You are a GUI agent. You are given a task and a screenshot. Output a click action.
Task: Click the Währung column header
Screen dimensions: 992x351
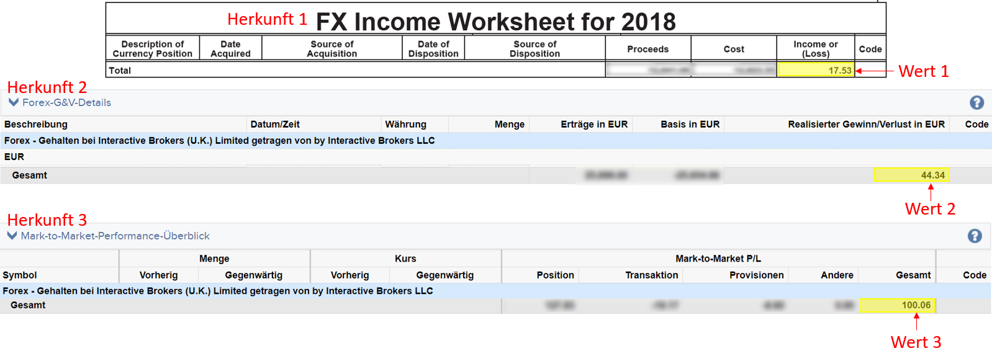click(405, 125)
